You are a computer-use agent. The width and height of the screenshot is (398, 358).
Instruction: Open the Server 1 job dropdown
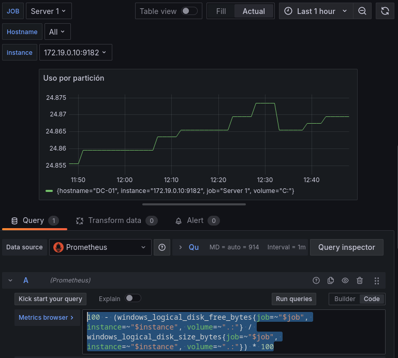49,11
